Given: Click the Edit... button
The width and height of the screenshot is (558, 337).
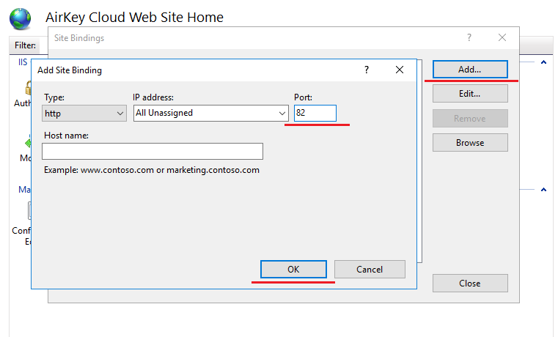Looking at the screenshot, I should point(469,94).
